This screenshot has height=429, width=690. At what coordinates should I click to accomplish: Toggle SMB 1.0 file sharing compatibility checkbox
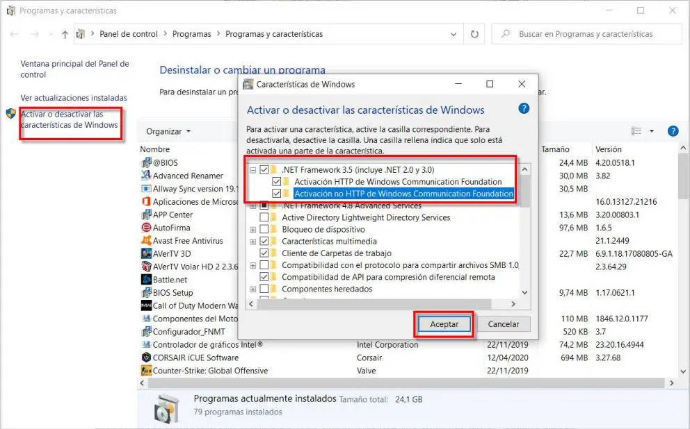(264, 264)
